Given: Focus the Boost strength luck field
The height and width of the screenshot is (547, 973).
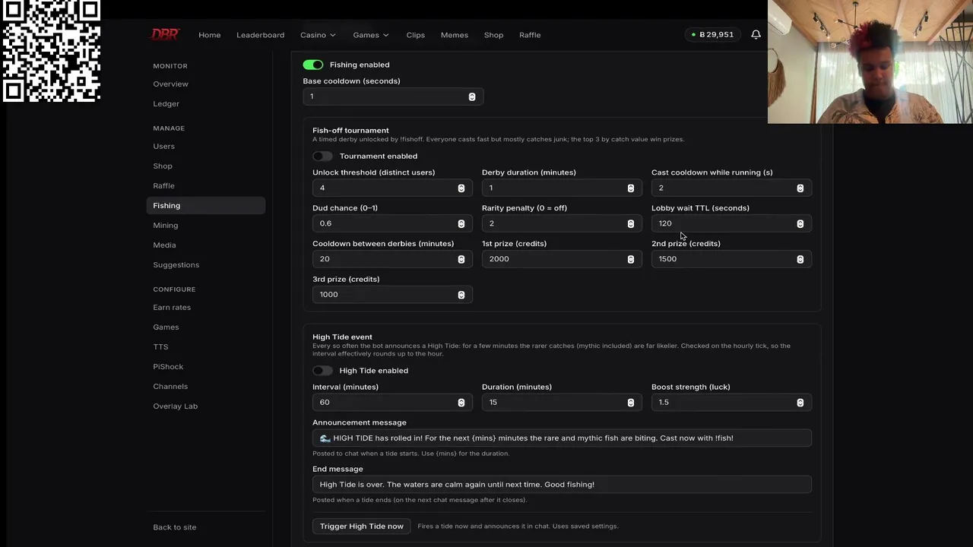Looking at the screenshot, I should pos(731,402).
